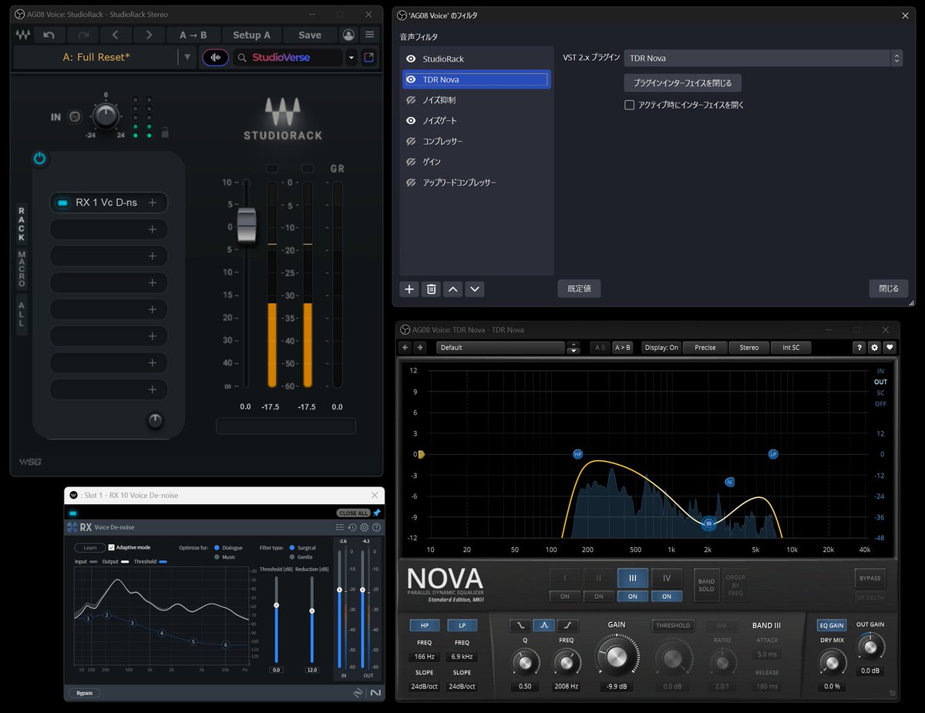The image size is (925, 713).
Task: Open LP slope 24dB/oct selector
Action: (x=462, y=686)
